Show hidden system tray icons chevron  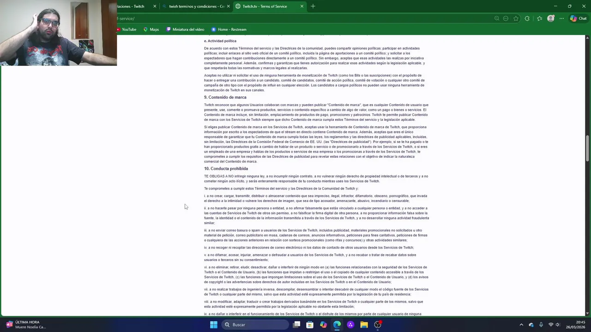pyautogui.click(x=521, y=325)
